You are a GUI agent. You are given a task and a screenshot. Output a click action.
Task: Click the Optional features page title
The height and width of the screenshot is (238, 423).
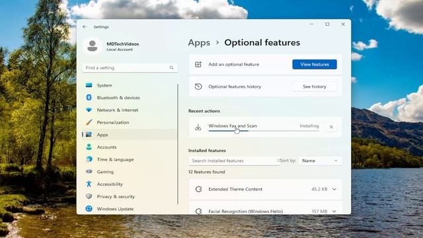point(262,42)
